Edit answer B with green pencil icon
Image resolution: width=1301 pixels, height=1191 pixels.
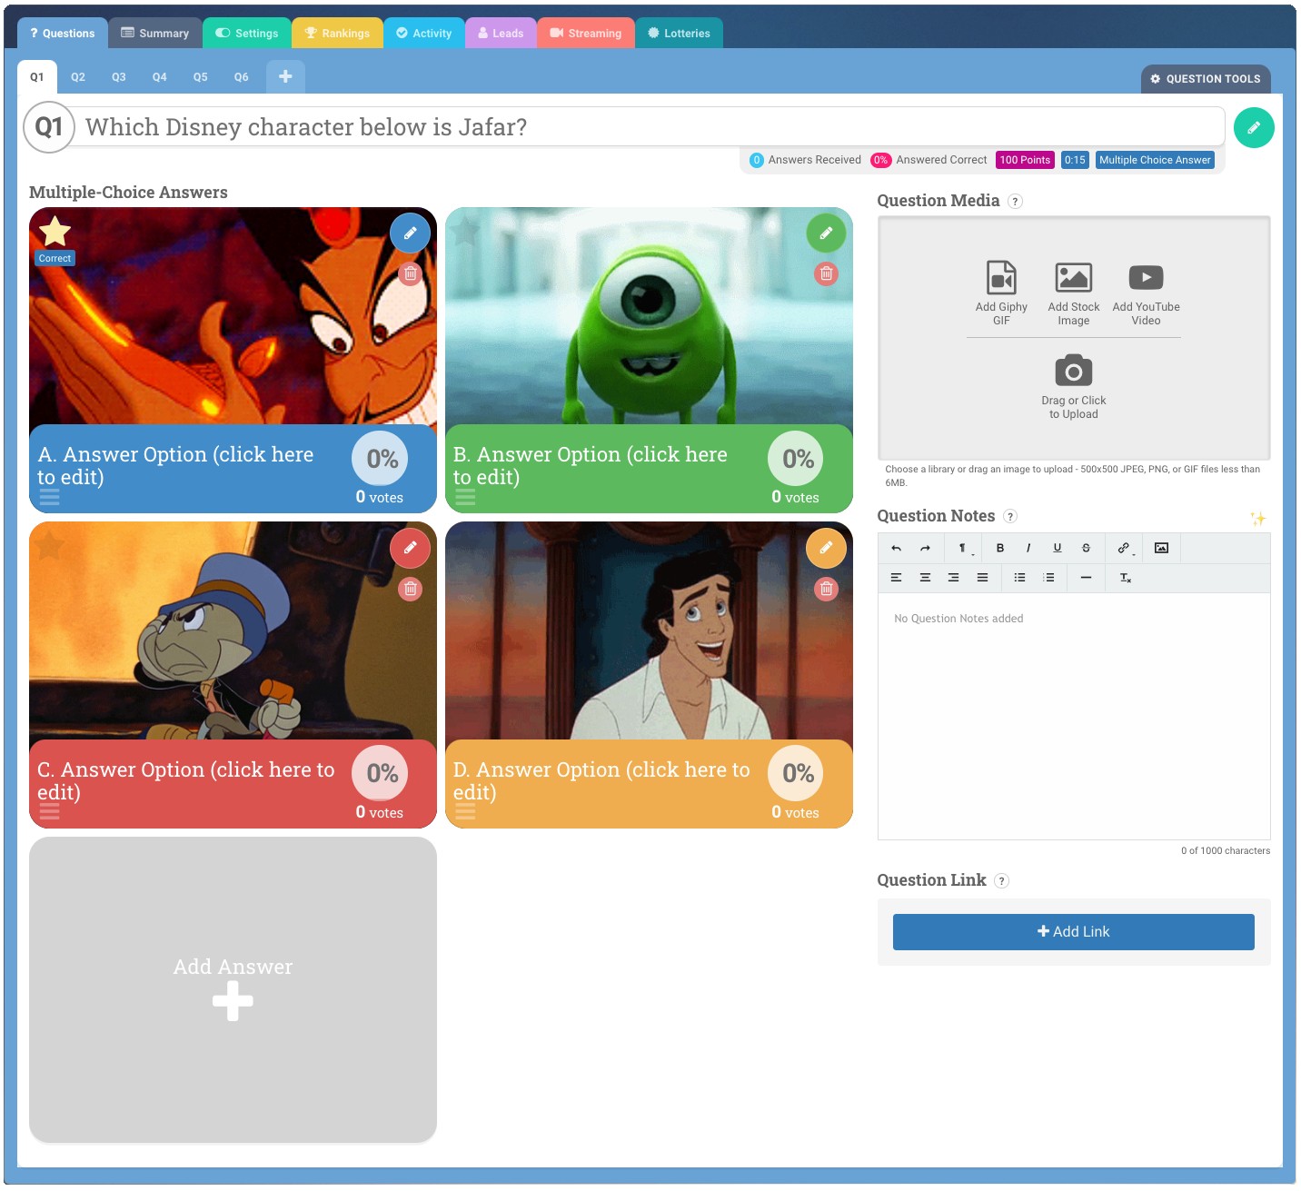point(826,233)
